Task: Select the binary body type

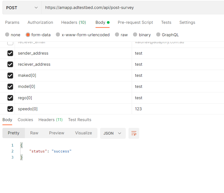Action: [x=142, y=35]
